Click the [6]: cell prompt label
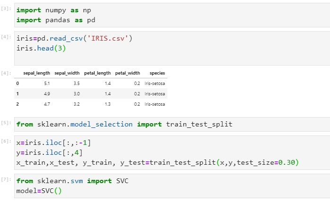This screenshot has height=202, width=330. click(x=6, y=141)
